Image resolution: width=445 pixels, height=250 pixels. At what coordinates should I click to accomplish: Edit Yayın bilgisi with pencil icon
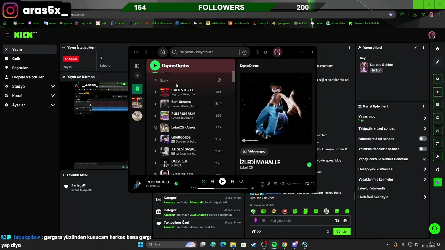pyautogui.click(x=415, y=48)
